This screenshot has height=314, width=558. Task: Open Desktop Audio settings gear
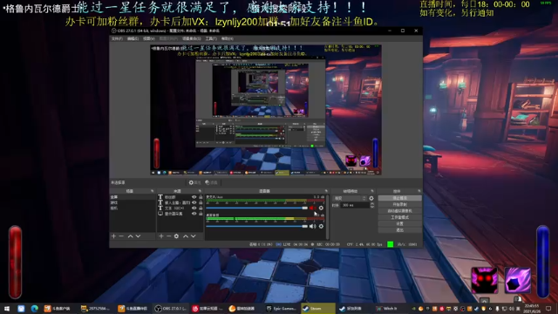click(321, 226)
